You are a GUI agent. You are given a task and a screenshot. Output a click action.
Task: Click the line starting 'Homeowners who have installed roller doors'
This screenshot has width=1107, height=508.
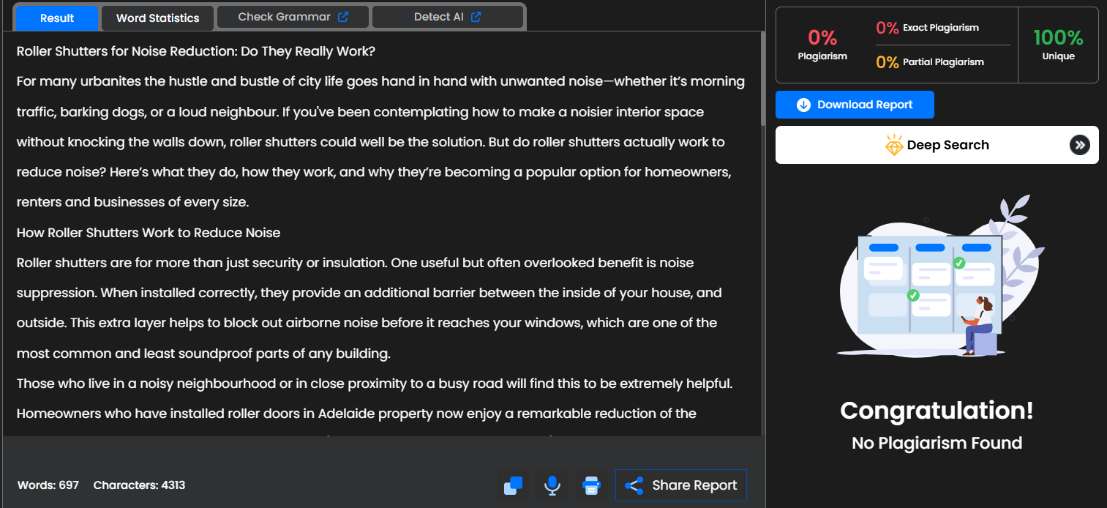(356, 414)
